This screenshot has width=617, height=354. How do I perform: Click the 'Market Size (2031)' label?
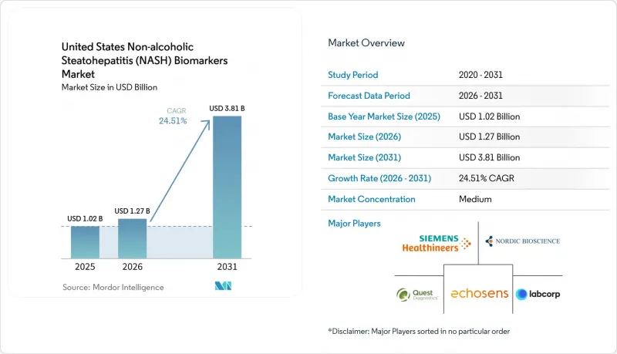(x=364, y=157)
